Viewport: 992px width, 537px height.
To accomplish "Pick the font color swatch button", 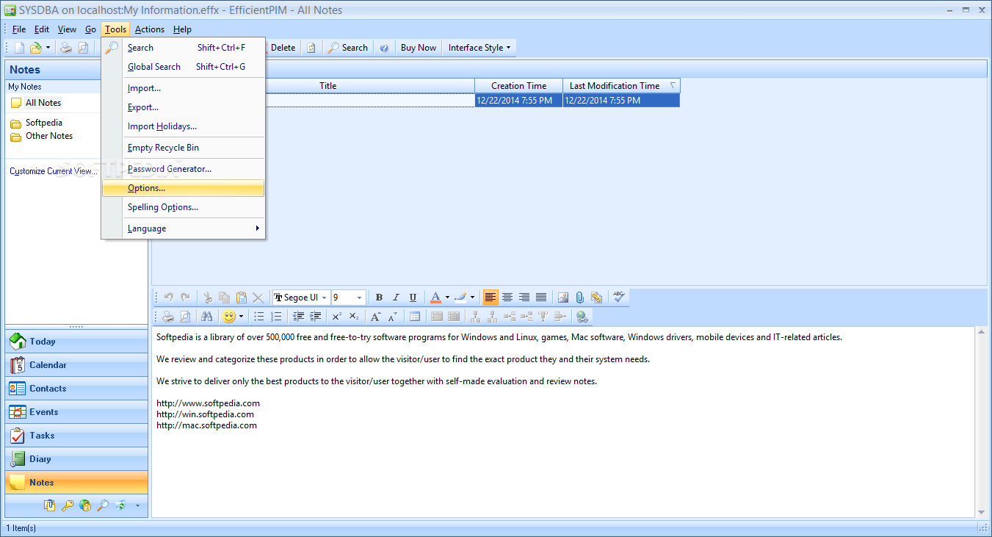I will (435, 298).
